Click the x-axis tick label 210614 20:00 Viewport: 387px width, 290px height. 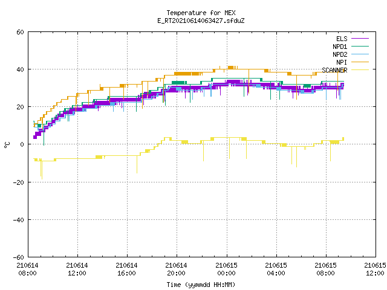coord(176,269)
